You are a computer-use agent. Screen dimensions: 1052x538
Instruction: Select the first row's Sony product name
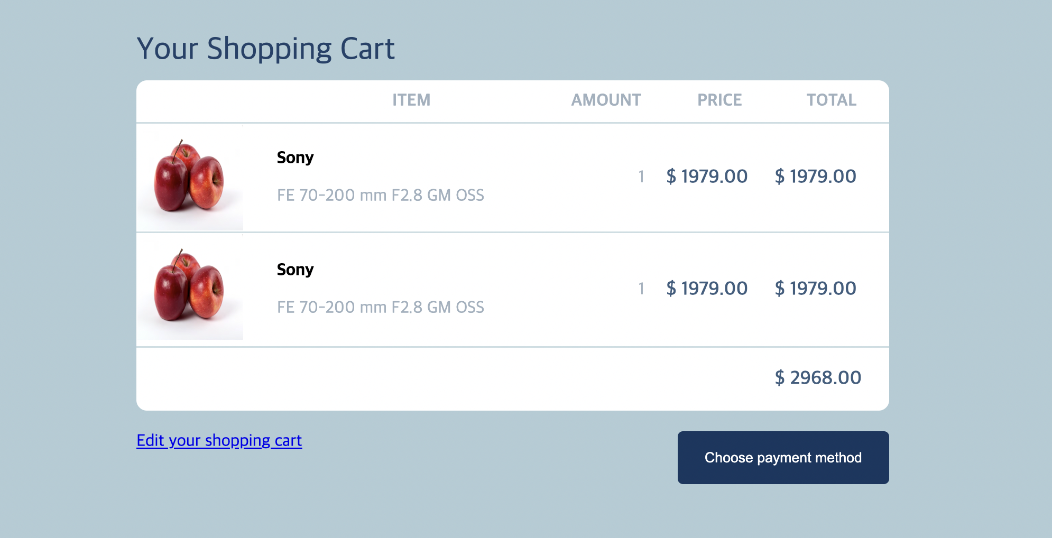click(295, 157)
